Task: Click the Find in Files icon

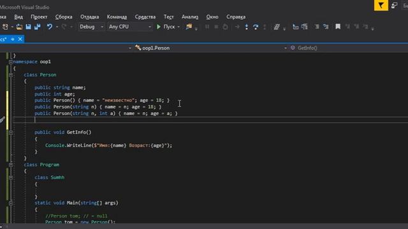Action: [189, 27]
